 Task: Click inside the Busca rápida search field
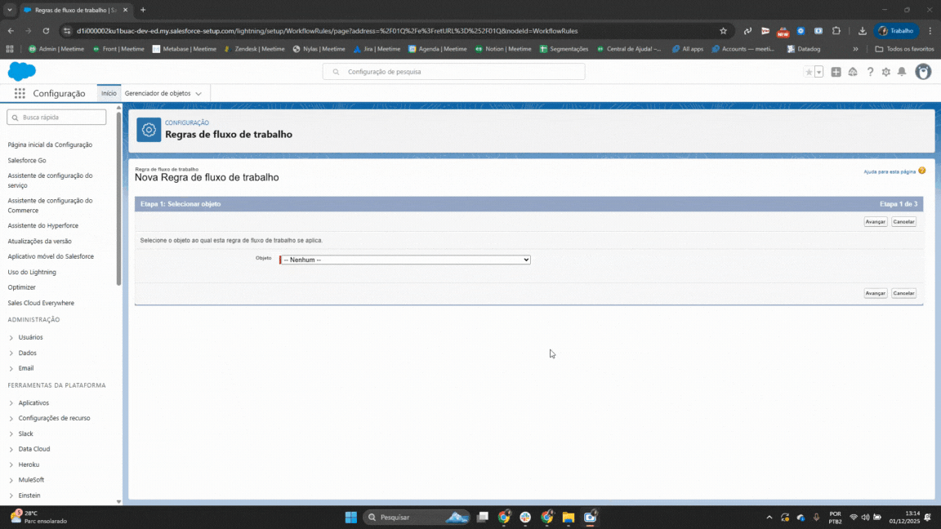pyautogui.click(x=56, y=117)
